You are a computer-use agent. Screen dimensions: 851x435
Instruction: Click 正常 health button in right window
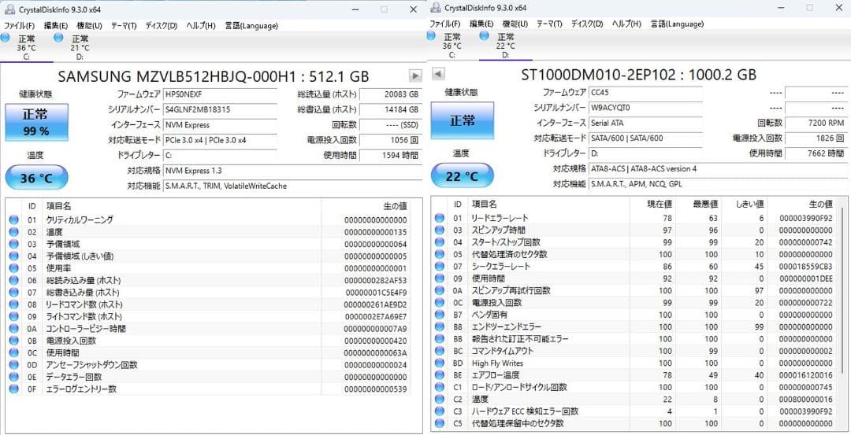[463, 120]
